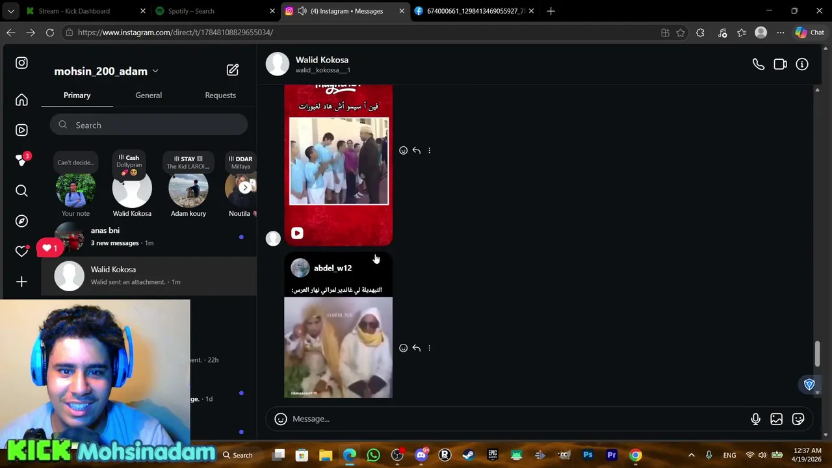Open conversation information icon
The image size is (832, 468).
(802, 64)
